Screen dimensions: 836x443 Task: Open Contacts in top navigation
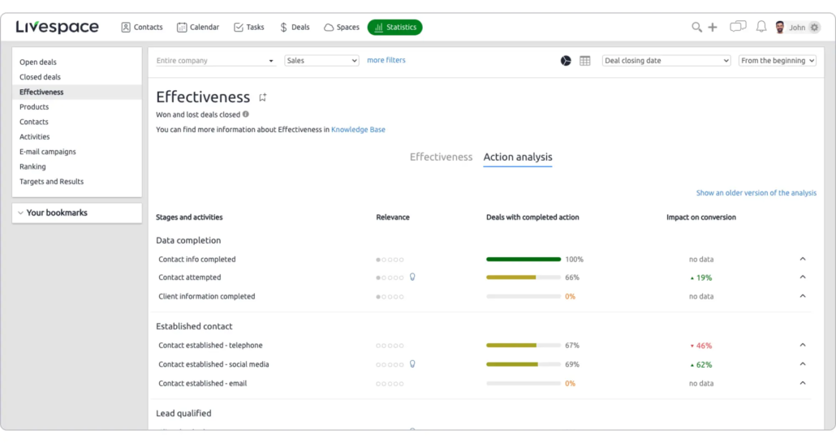[x=142, y=28]
